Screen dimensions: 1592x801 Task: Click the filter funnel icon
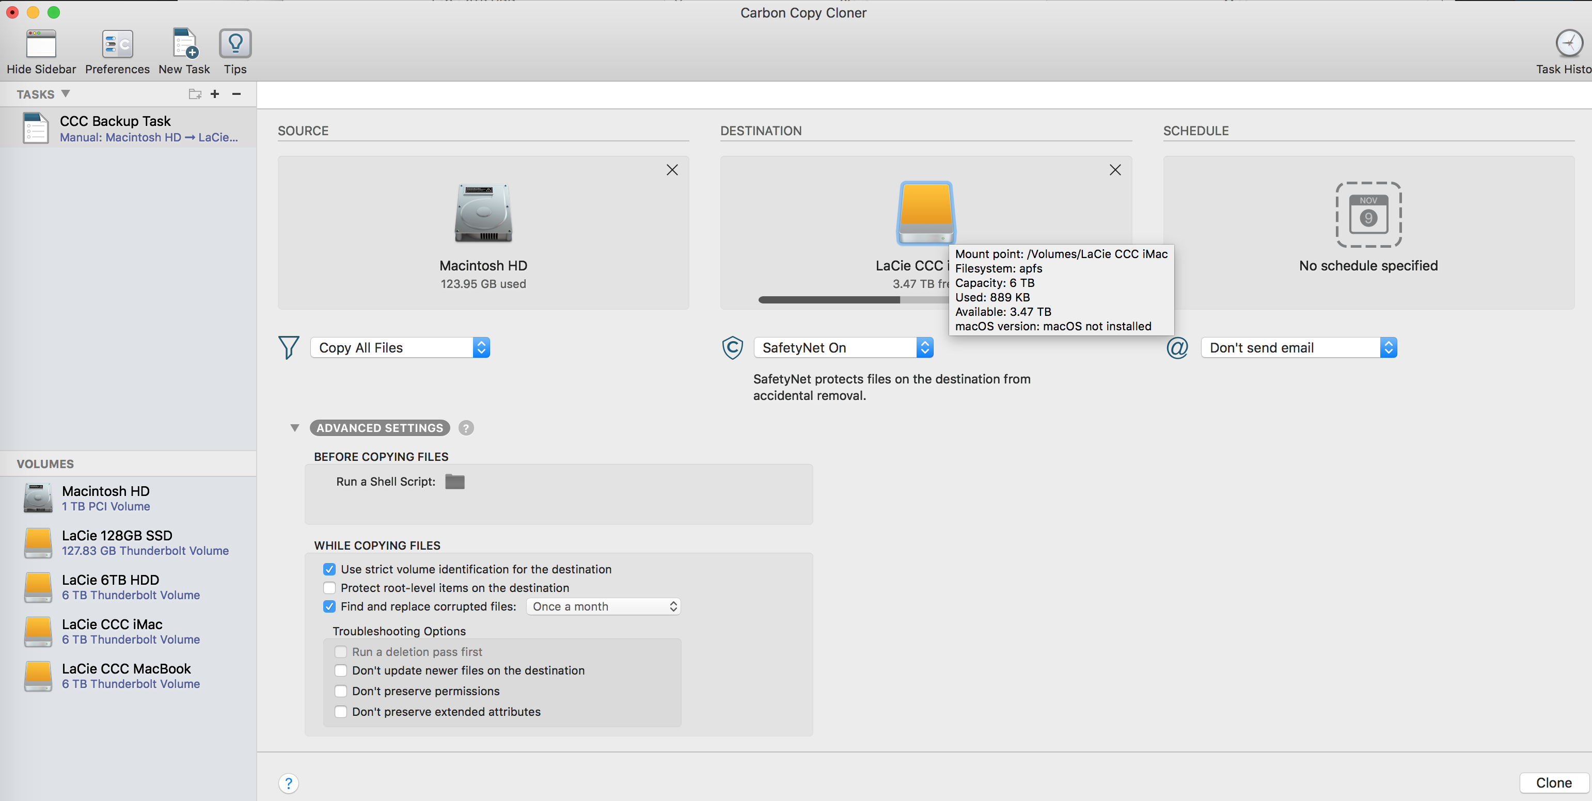point(289,348)
